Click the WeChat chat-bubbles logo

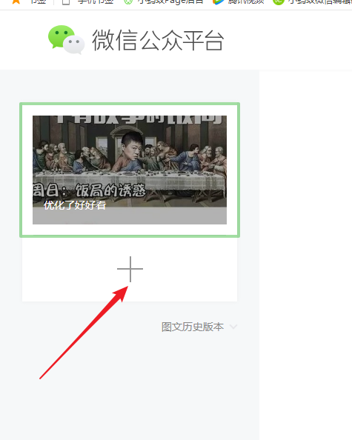[x=67, y=39]
